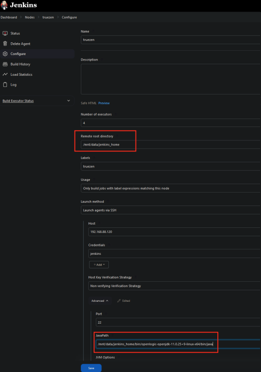This screenshot has width=261, height=372.
Task: Click the Log clipboard icon
Action: point(5,85)
